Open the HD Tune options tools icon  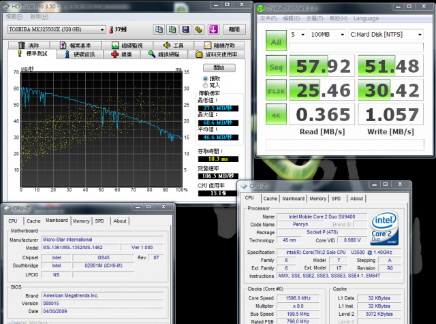[198, 29]
